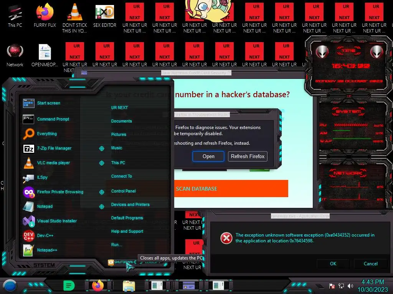The height and width of the screenshot is (294, 393).
Task: Click the Refresh Firefox button
Action: [x=248, y=156]
